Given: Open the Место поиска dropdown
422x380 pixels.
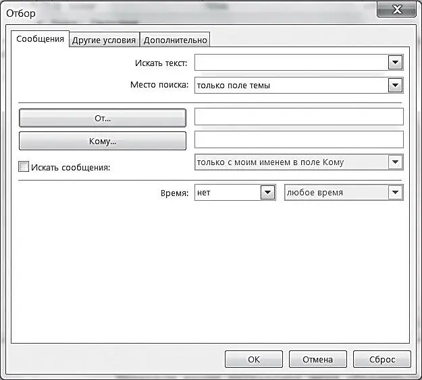Looking at the screenshot, I should 299,86.
